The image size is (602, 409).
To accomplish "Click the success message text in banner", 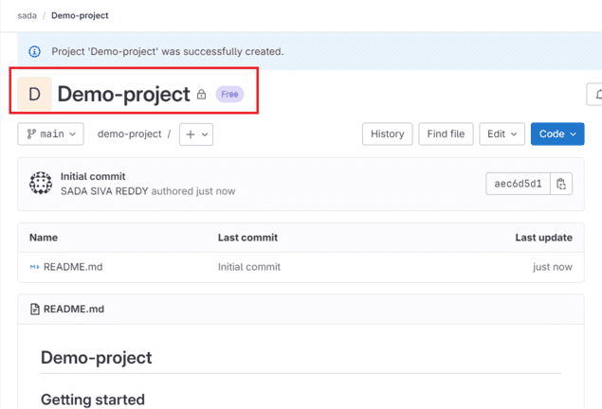I will 168,51.
